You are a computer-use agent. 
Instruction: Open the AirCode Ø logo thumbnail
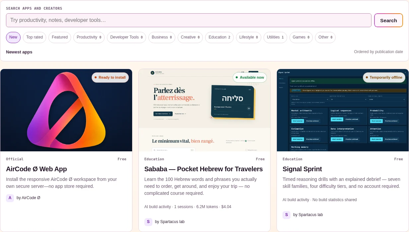(66, 110)
